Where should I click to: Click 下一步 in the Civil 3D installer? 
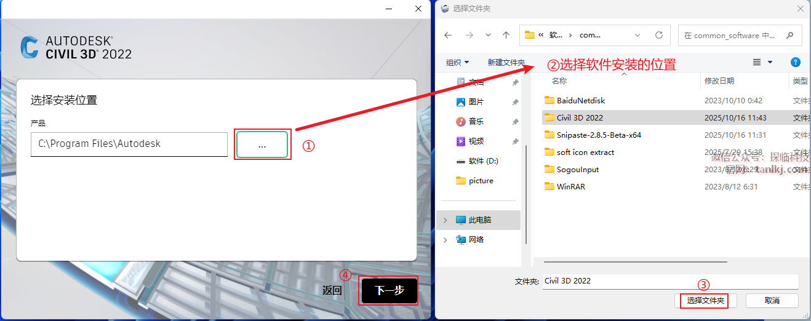click(389, 290)
